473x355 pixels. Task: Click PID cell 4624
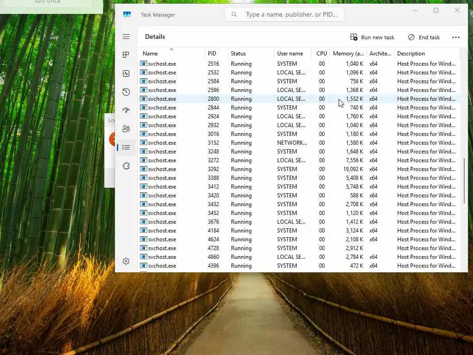pos(213,239)
